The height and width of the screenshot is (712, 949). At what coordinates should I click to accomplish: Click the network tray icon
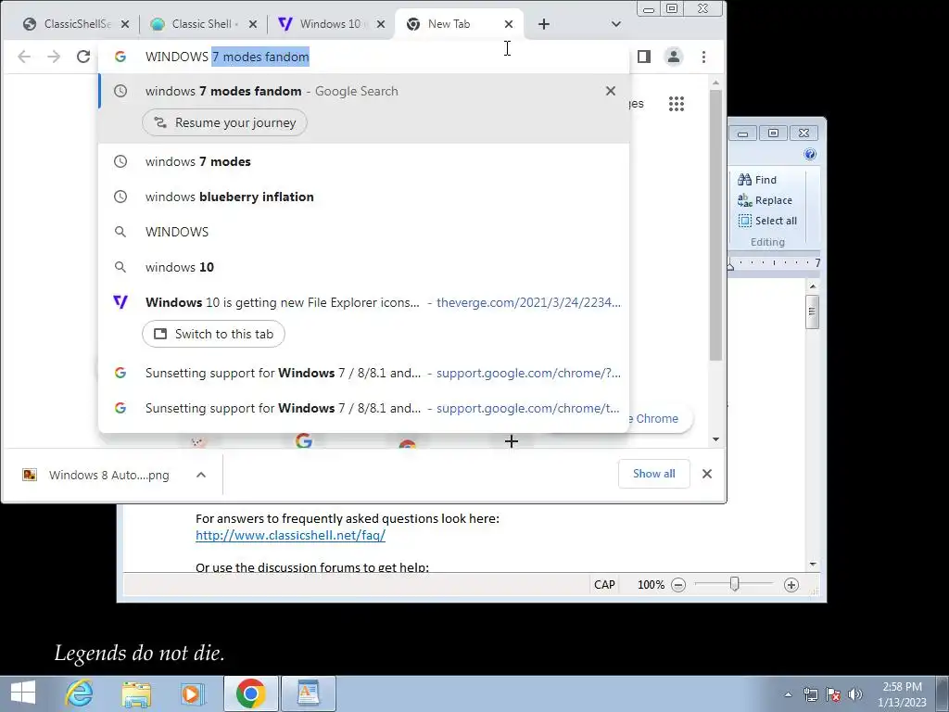(810, 694)
